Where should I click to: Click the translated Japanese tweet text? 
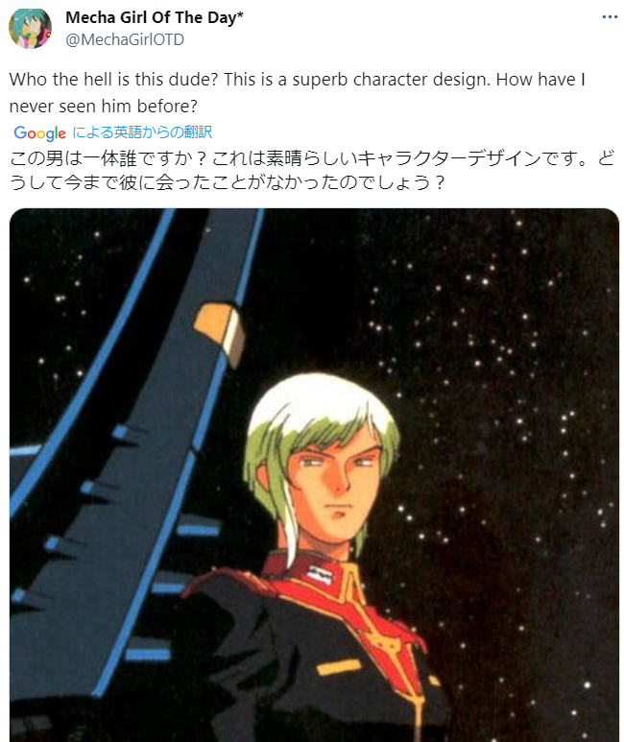(312, 170)
